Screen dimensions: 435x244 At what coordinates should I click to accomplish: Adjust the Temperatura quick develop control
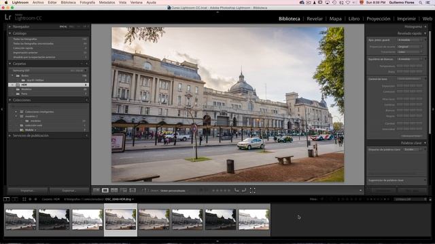pyautogui.click(x=410, y=66)
